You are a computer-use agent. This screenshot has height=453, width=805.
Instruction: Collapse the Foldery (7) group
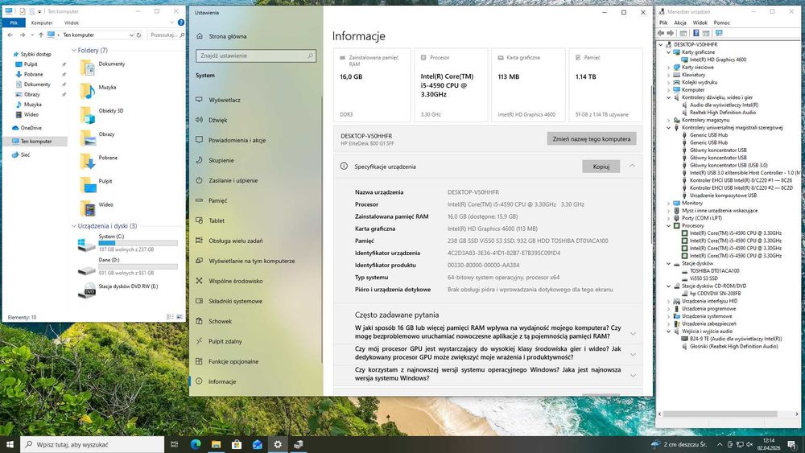(74, 50)
